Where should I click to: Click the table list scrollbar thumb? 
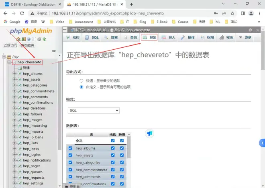click(x=129, y=148)
